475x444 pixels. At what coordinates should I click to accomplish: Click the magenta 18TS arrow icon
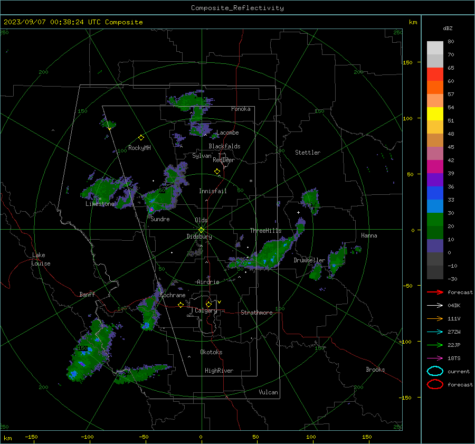pyautogui.click(x=435, y=358)
